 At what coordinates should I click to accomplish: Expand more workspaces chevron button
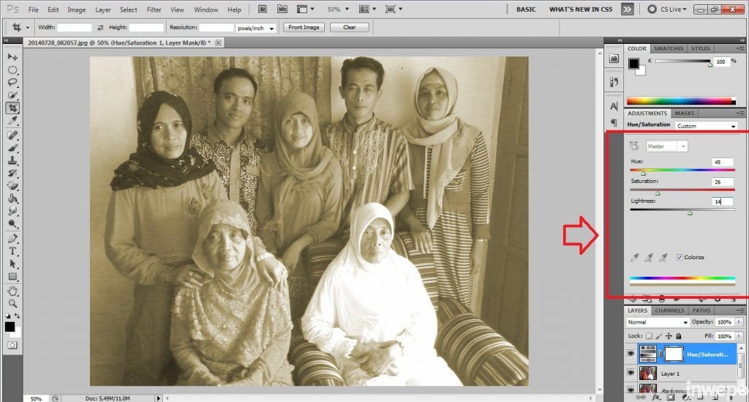pyautogui.click(x=627, y=9)
